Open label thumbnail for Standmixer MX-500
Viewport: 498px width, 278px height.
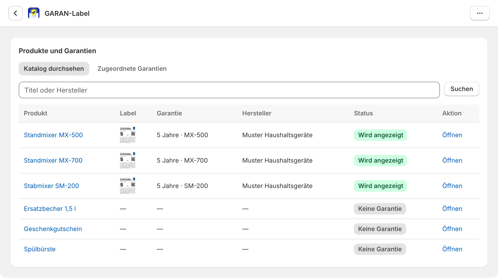pyautogui.click(x=128, y=135)
